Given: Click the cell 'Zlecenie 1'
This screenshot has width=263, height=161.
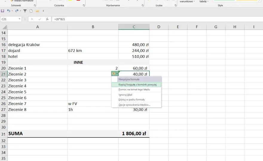Looking at the screenshot, I should 37,68.
